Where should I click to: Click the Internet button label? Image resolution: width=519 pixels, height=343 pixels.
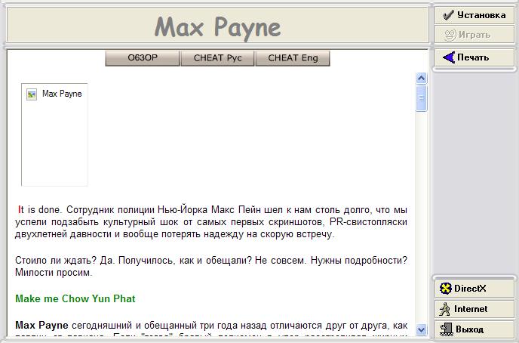(471, 309)
